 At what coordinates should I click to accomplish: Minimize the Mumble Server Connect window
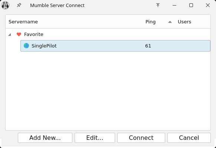click(174, 5)
